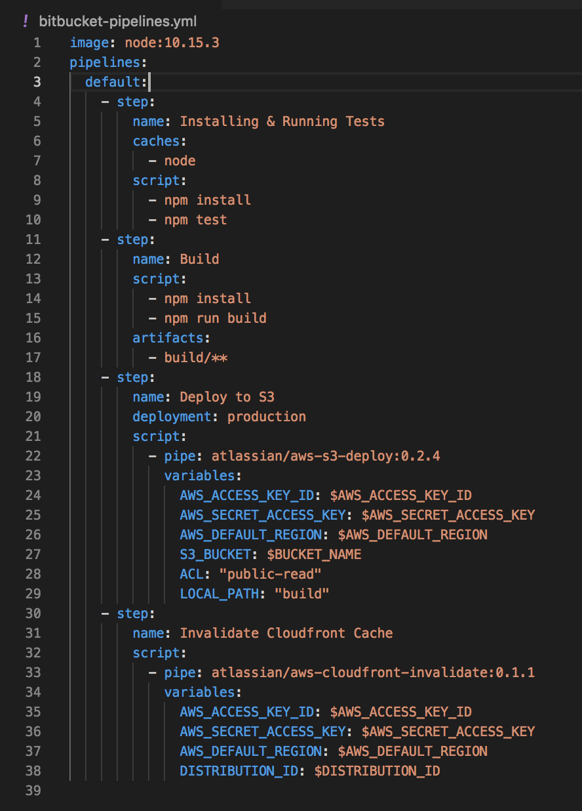Place cursor on node:10.15.3 image value

(172, 43)
